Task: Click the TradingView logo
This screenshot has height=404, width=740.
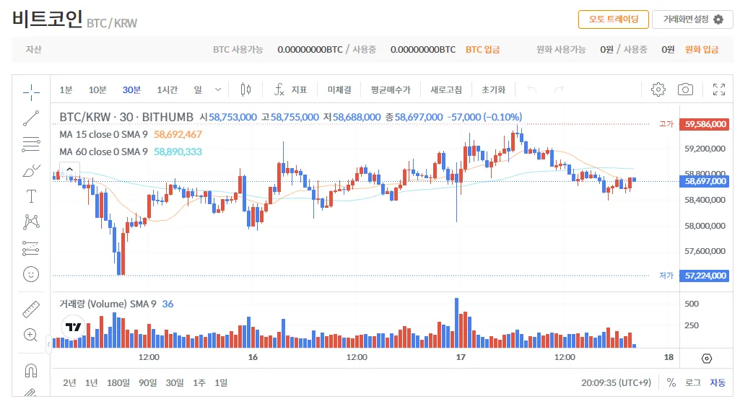Action: click(73, 327)
